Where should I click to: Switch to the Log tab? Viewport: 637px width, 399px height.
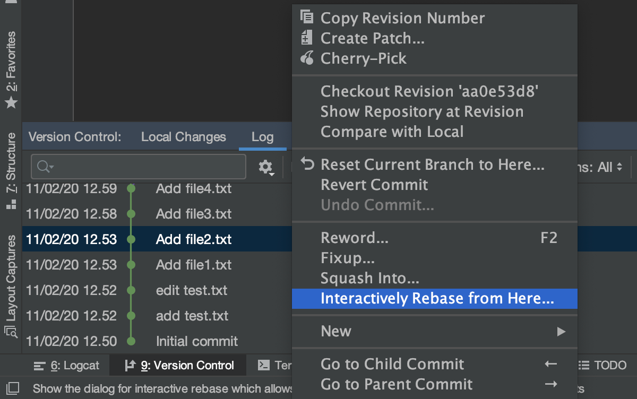tap(262, 137)
